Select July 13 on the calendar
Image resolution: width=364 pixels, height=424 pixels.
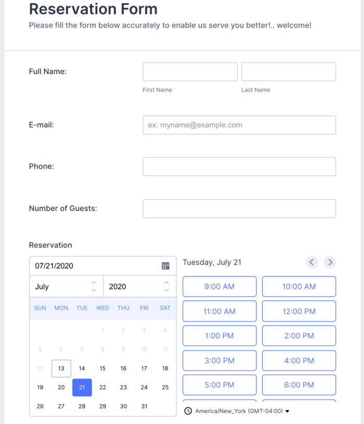61,368
